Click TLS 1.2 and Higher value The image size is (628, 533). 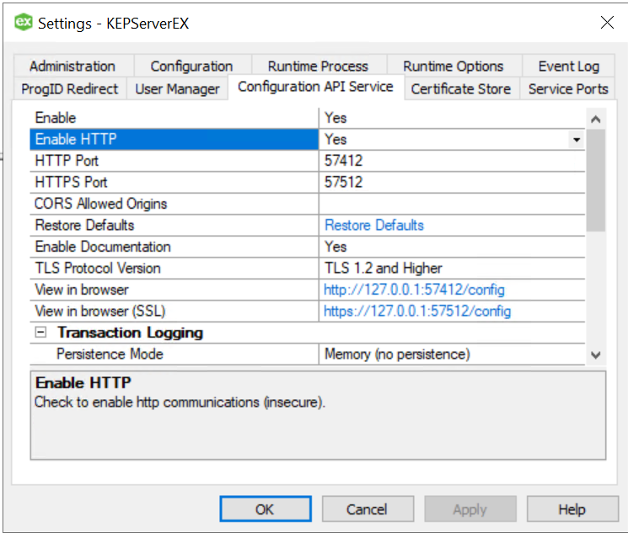[384, 268]
